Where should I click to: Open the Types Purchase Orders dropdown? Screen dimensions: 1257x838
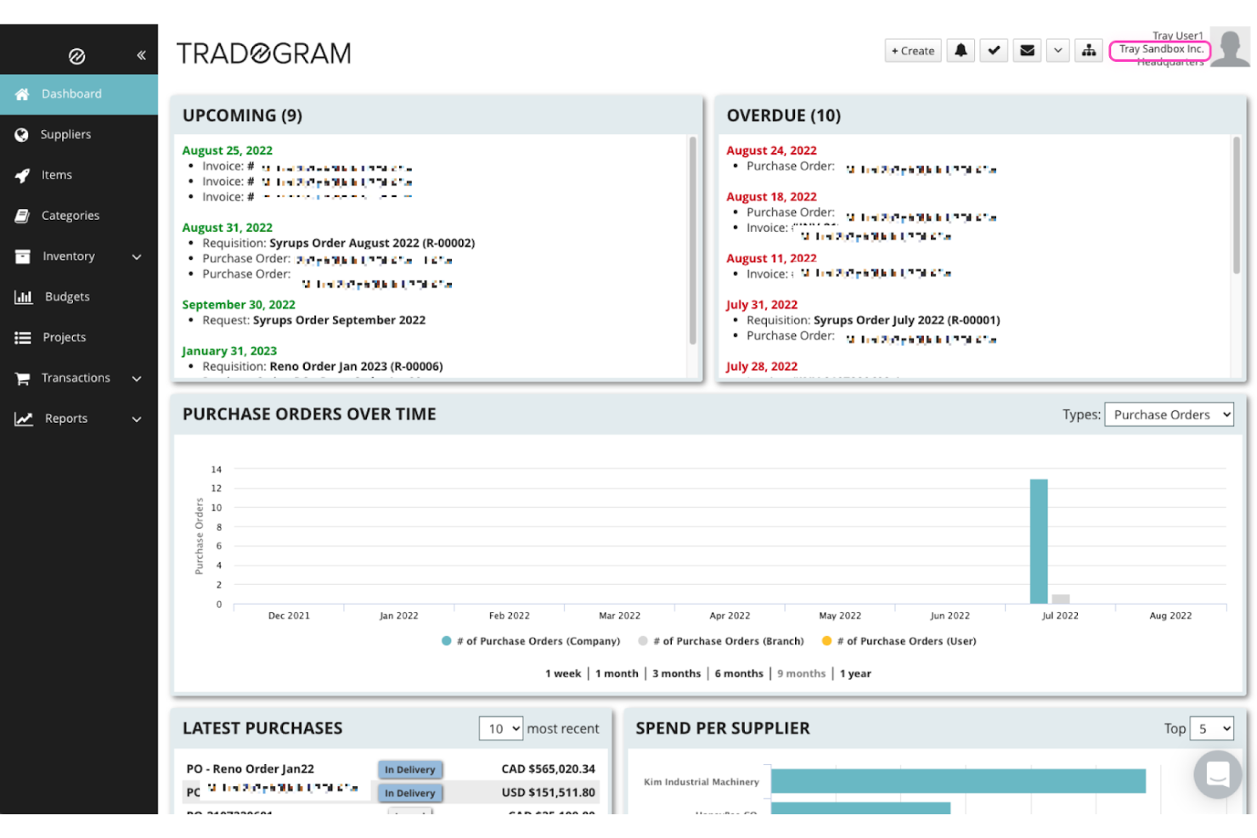point(1169,415)
